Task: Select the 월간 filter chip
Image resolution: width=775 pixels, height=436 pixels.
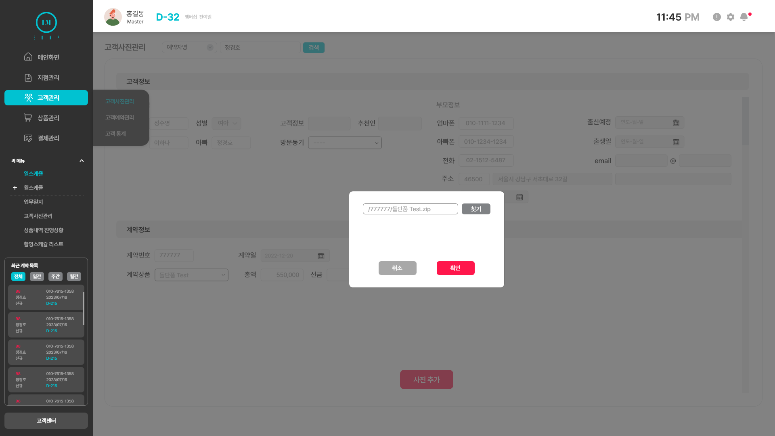Action: (74, 277)
